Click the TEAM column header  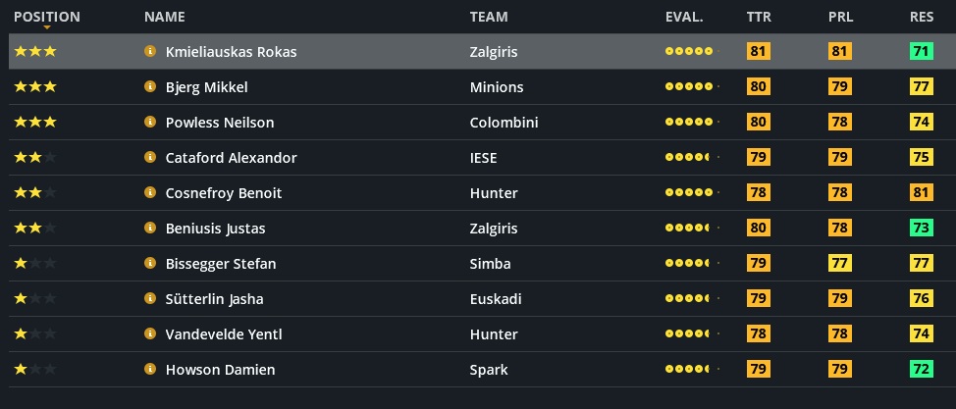(489, 17)
